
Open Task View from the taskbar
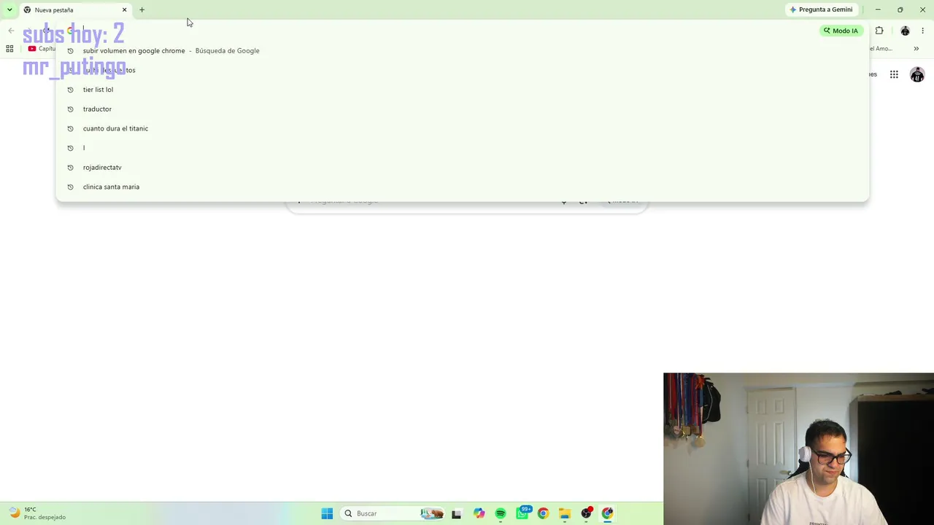[456, 513]
